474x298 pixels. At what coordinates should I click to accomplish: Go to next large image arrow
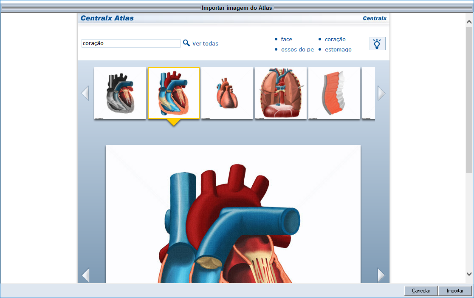(x=381, y=275)
